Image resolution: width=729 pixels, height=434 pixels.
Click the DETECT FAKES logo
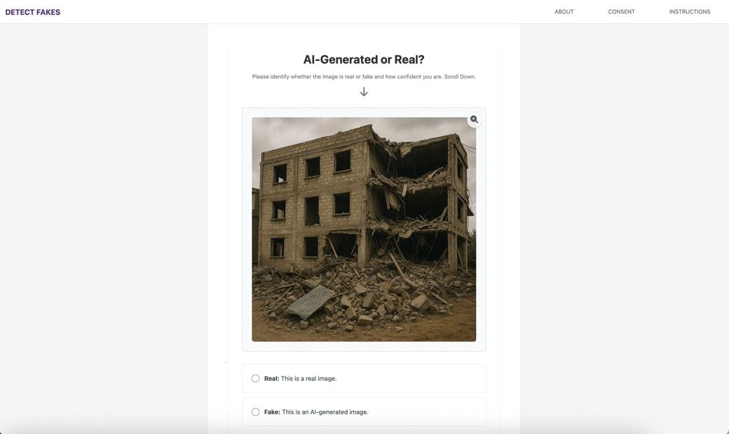coord(32,12)
